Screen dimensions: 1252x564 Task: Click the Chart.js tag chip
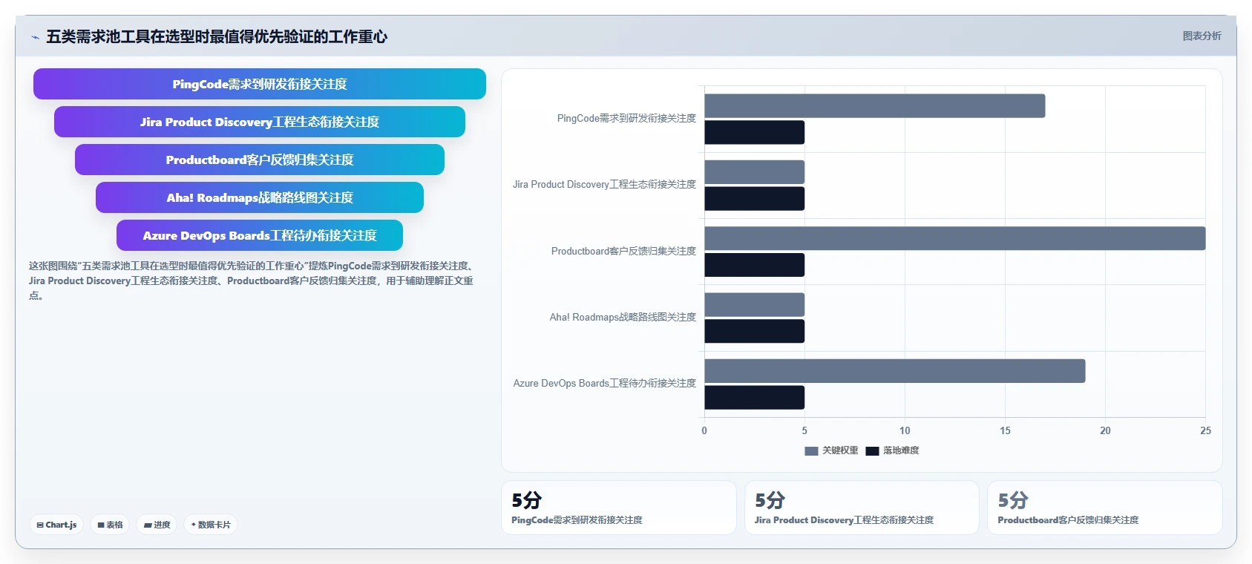click(56, 525)
